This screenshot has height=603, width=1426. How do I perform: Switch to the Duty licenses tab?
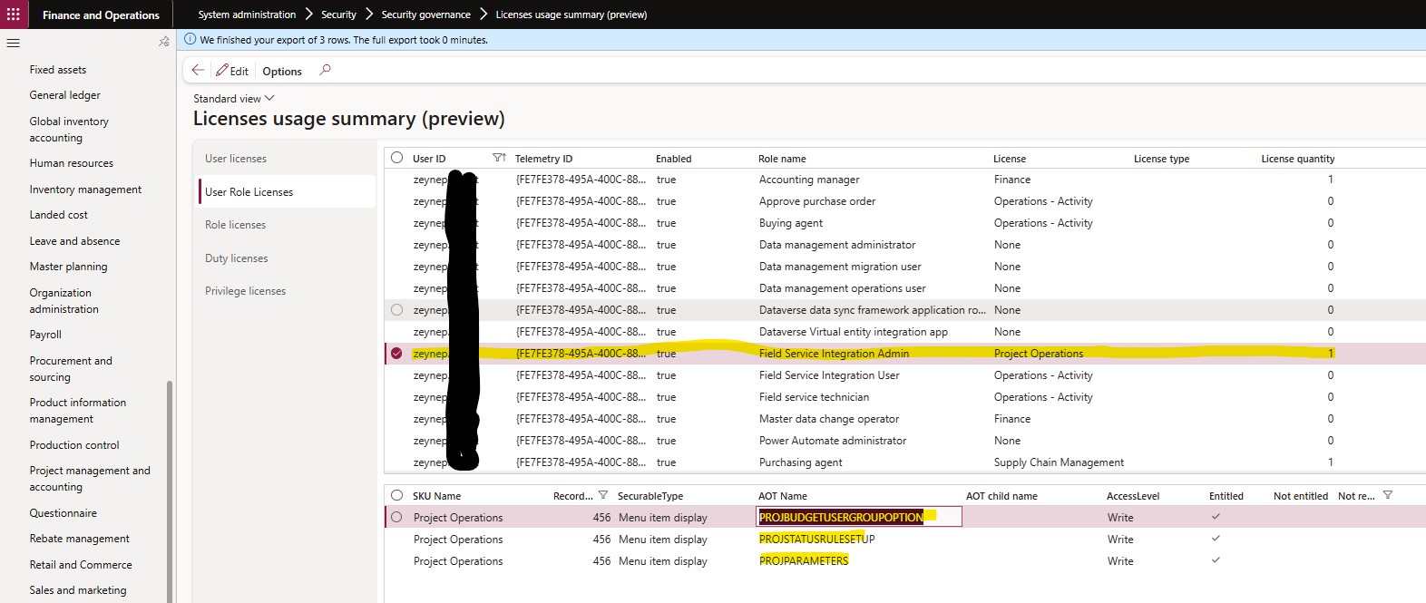coord(237,258)
